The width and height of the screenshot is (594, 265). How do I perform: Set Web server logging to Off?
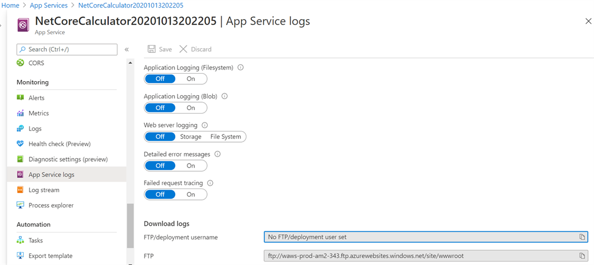click(160, 137)
